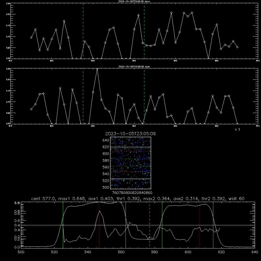Viewport: 261px width, 261px height.
Task: Click the solid white horizontal line near 620 in the scatter image
Action: pyautogui.click(x=130, y=147)
